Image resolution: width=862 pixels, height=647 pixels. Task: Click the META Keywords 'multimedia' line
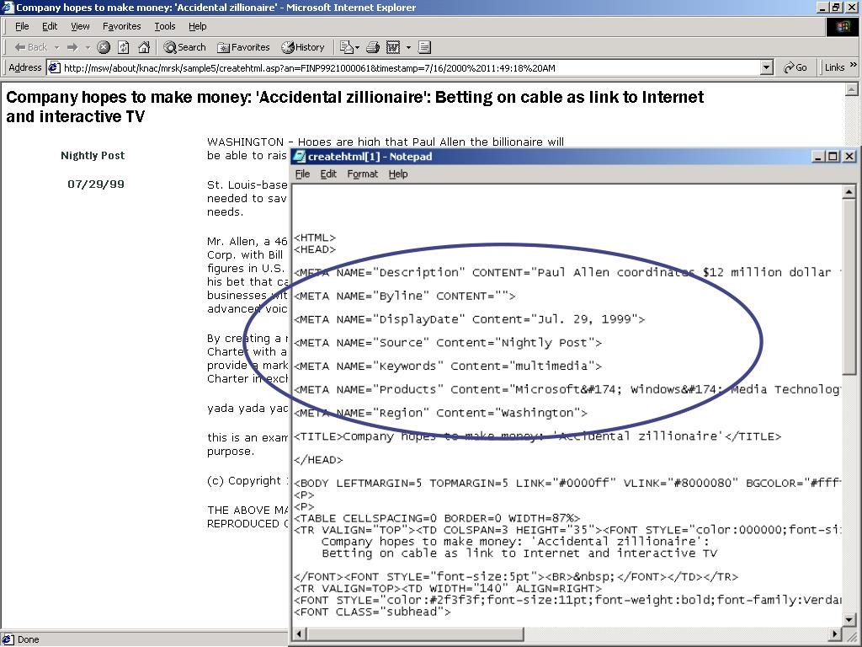tap(448, 366)
